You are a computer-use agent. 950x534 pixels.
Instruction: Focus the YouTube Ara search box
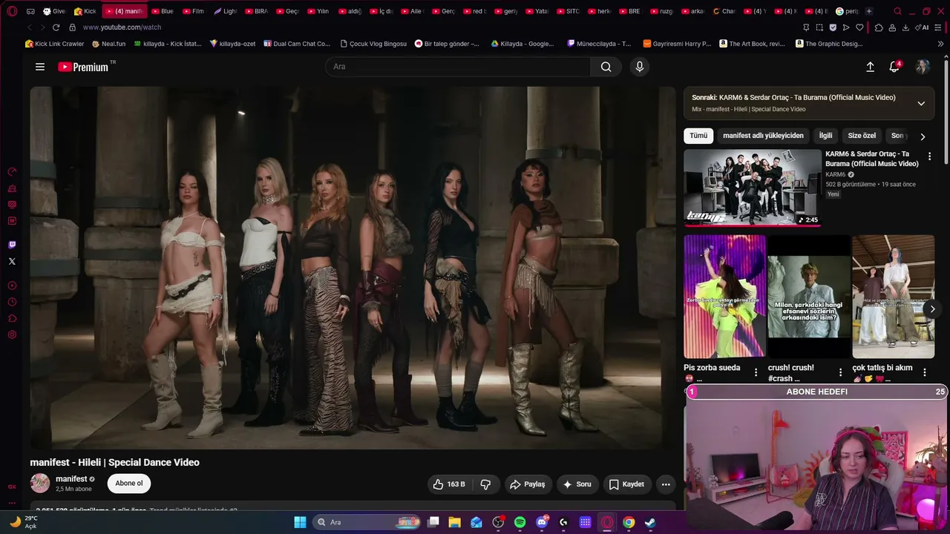pos(458,67)
